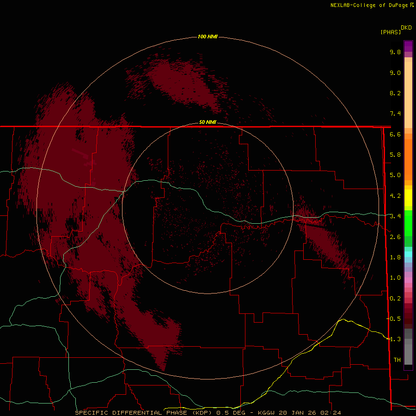The width and height of the screenshot is (416, 416).
Task: Select the purple band atop the color scale
Action: coord(408,46)
